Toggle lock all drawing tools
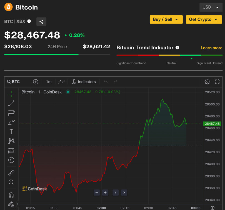 point(11,204)
